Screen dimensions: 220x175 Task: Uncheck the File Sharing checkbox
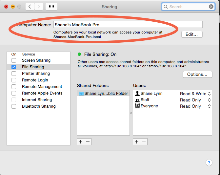14,67
